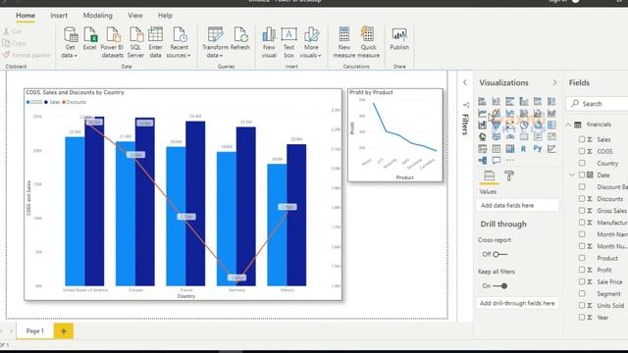Select the Table visual
Image resolution: width=628 pixels, height=353 pixels.
[497, 149]
